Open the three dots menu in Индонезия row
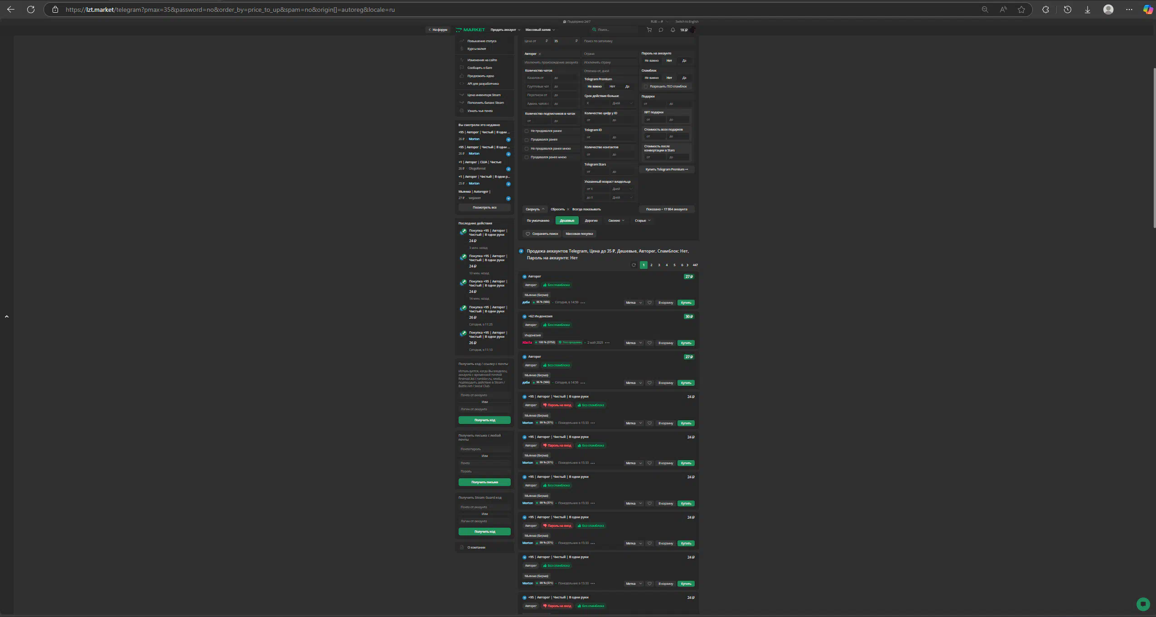 tap(607, 343)
